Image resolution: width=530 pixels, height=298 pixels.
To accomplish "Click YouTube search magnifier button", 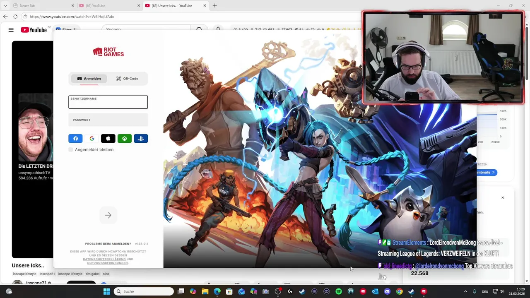I will pos(199,29).
